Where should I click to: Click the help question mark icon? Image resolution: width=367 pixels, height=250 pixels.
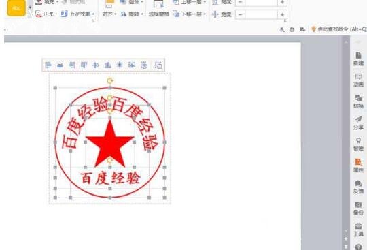(x=358, y=247)
